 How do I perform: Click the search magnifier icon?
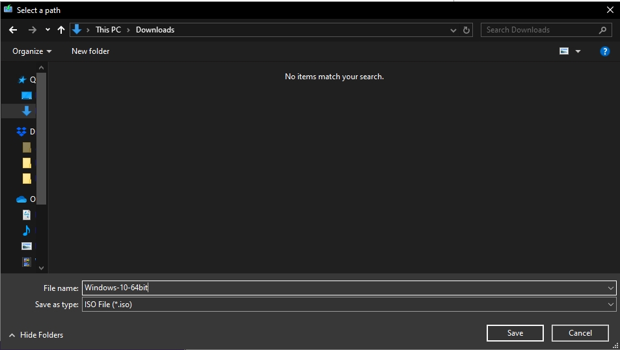pyautogui.click(x=602, y=30)
